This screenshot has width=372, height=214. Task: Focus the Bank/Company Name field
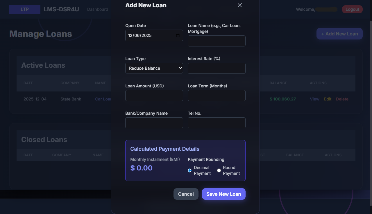[x=154, y=123]
